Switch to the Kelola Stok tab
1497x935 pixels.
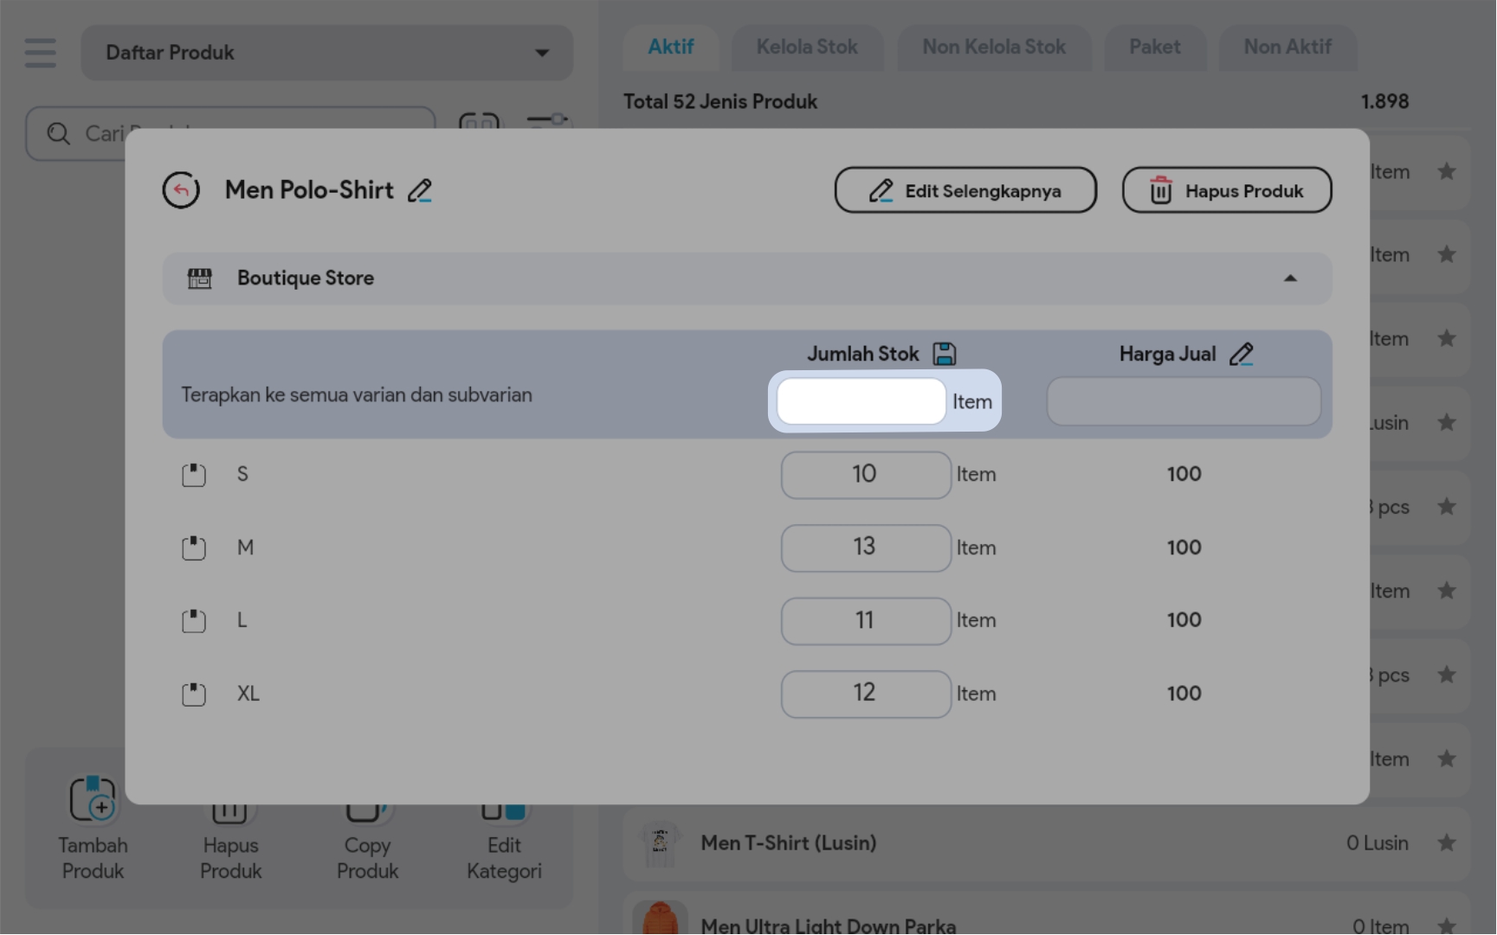[x=806, y=48]
